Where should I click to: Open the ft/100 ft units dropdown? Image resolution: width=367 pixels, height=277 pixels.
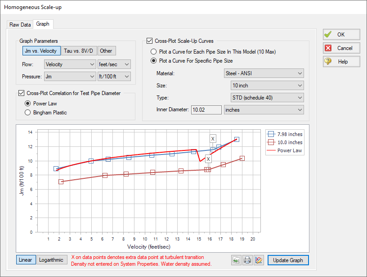point(114,77)
